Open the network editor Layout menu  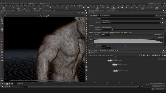pos(107,55)
